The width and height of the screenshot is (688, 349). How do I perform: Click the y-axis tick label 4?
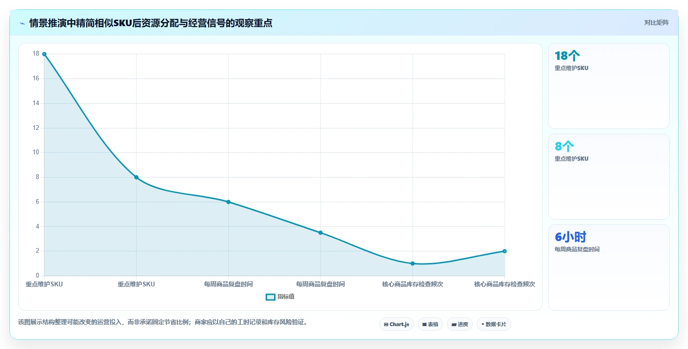38,227
